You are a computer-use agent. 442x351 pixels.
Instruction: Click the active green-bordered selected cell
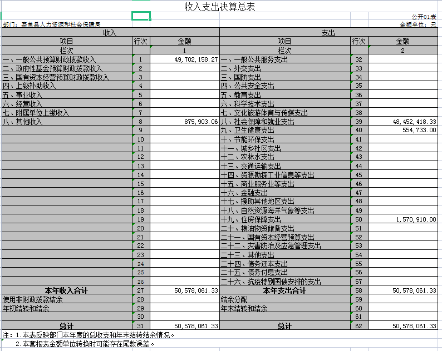tap(141, 16)
